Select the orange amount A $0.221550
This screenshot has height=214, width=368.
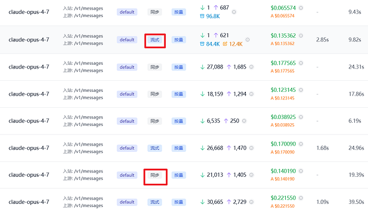point(283,206)
